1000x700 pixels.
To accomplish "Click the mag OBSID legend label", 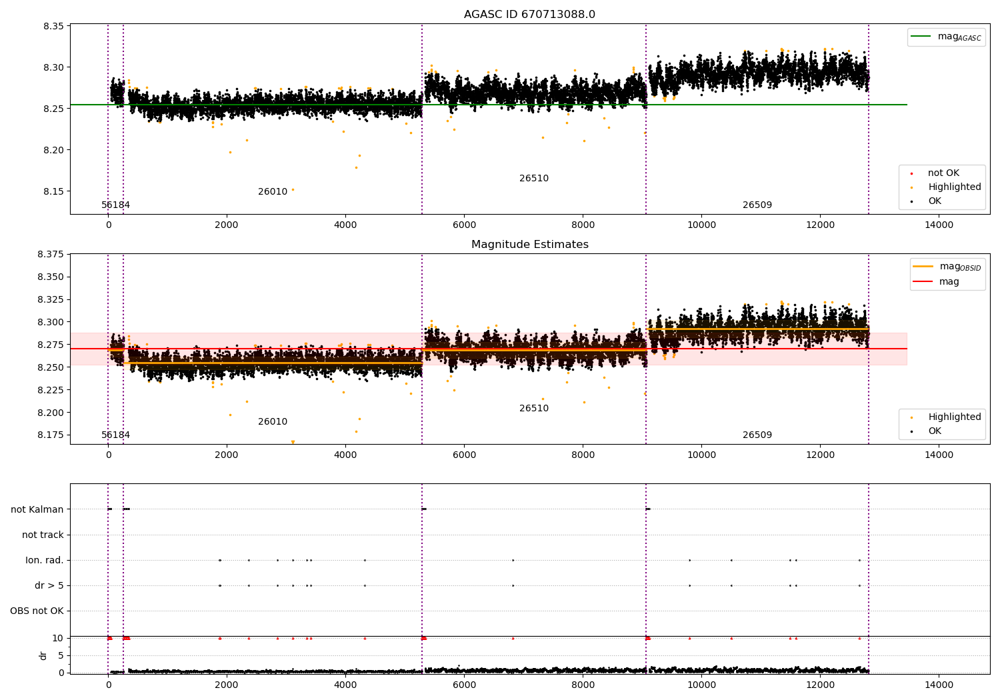I will [x=960, y=267].
